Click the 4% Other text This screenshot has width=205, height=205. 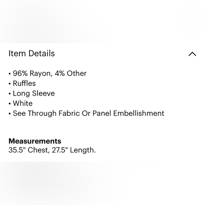(71, 74)
